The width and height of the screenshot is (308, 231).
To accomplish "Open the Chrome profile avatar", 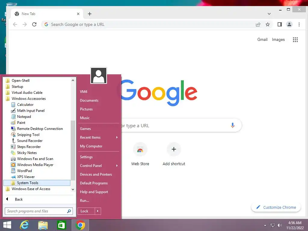I will (x=289, y=24).
